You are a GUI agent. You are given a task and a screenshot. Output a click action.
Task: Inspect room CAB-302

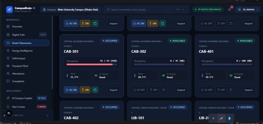coord(181,90)
